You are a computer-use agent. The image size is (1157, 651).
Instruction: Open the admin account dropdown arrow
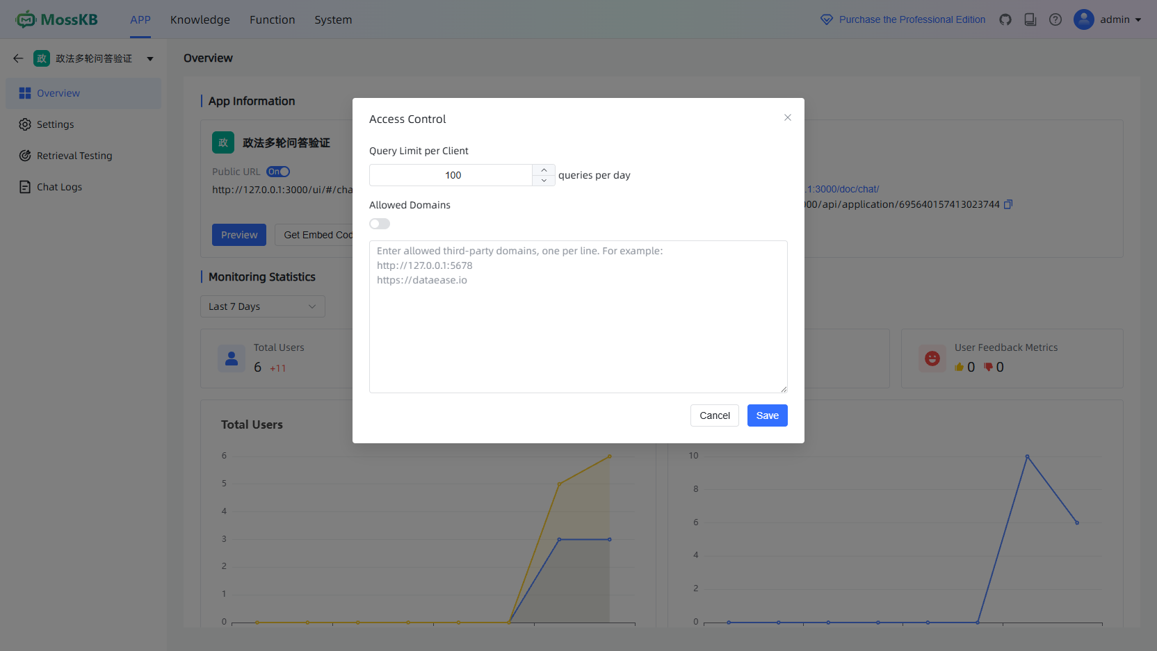1138,20
